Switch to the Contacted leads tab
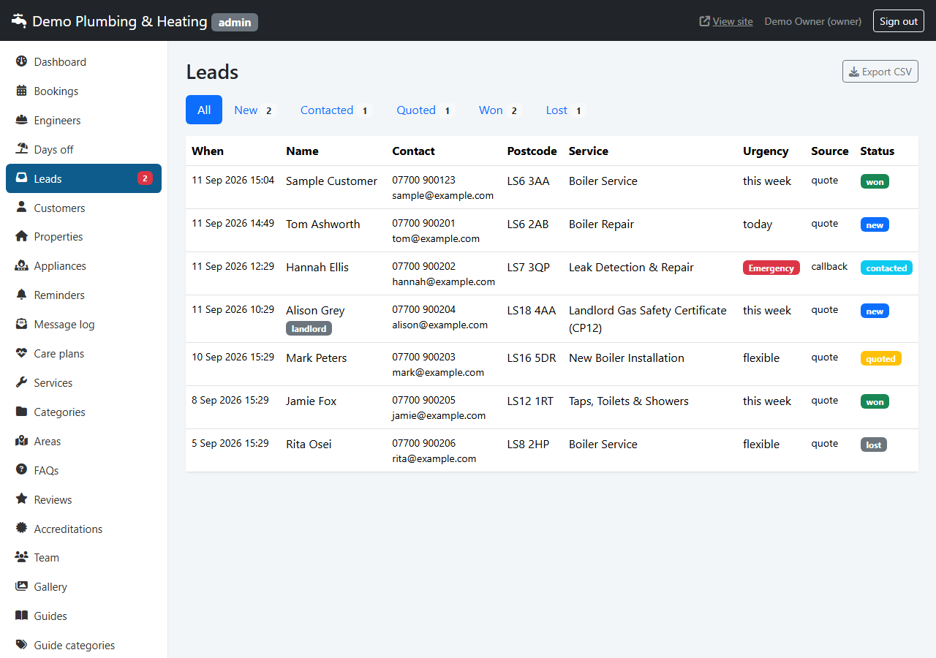This screenshot has height=658, width=936. [x=336, y=110]
